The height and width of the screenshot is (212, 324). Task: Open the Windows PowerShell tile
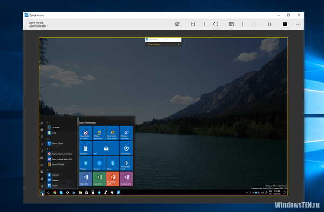point(126,133)
